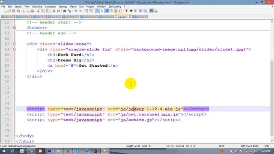Toggle Show All Characters icon
Screen dimensions: 274x154
102,11
